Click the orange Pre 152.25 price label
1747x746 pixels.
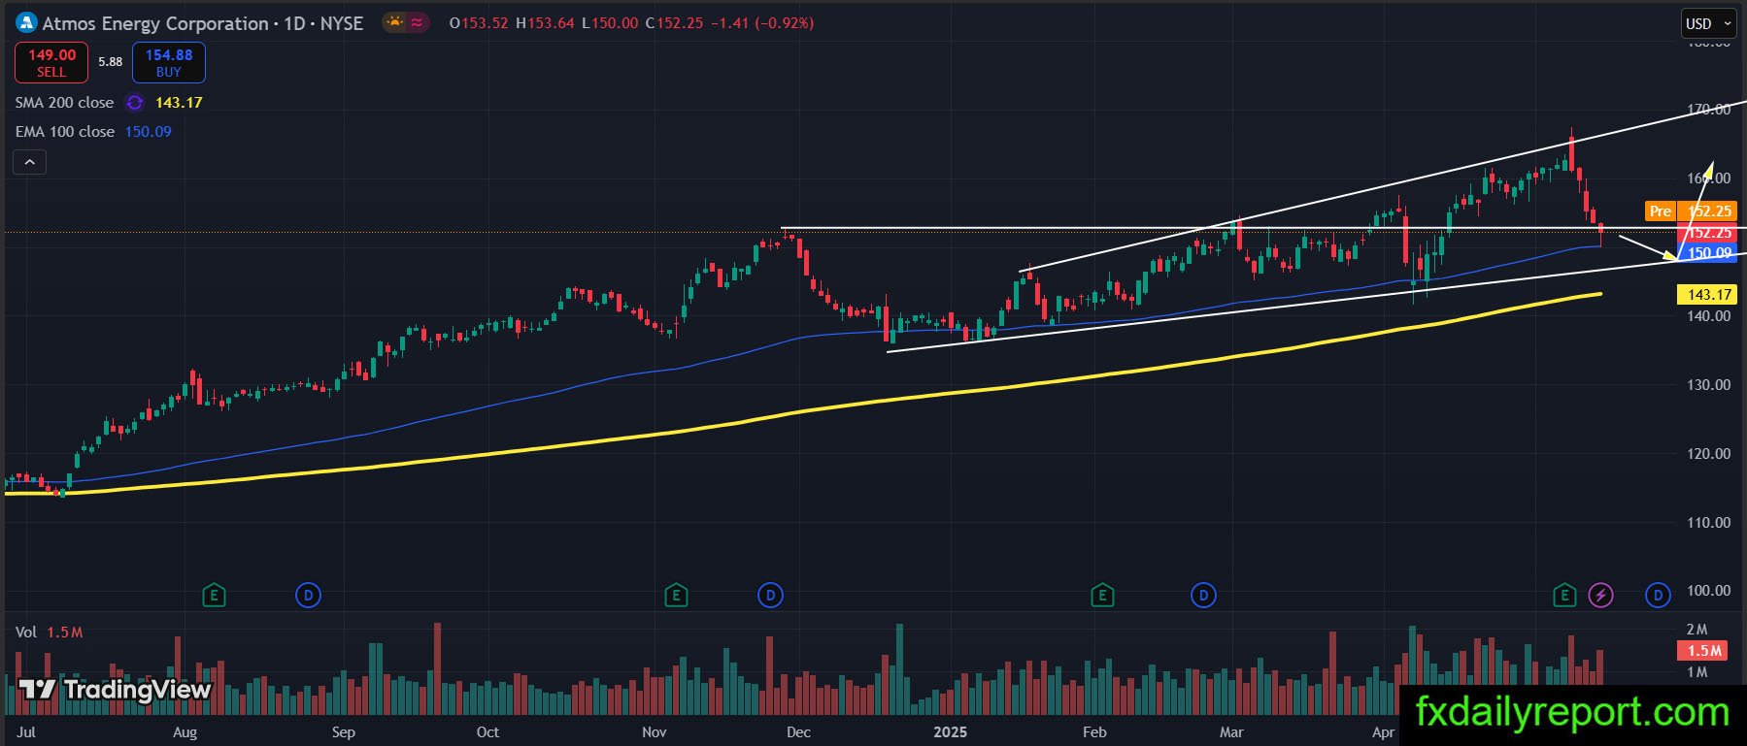point(1691,211)
